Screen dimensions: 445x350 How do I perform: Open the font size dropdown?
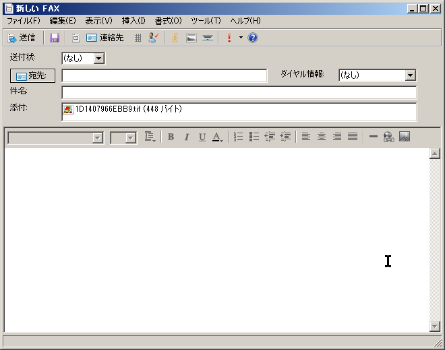click(130, 138)
